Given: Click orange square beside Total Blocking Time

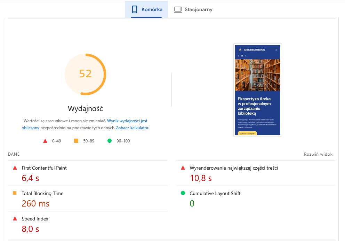Looking at the screenshot, I should [15, 193].
